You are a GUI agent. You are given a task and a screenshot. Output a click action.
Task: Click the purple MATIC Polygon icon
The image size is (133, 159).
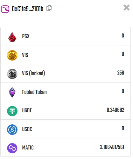point(12,148)
